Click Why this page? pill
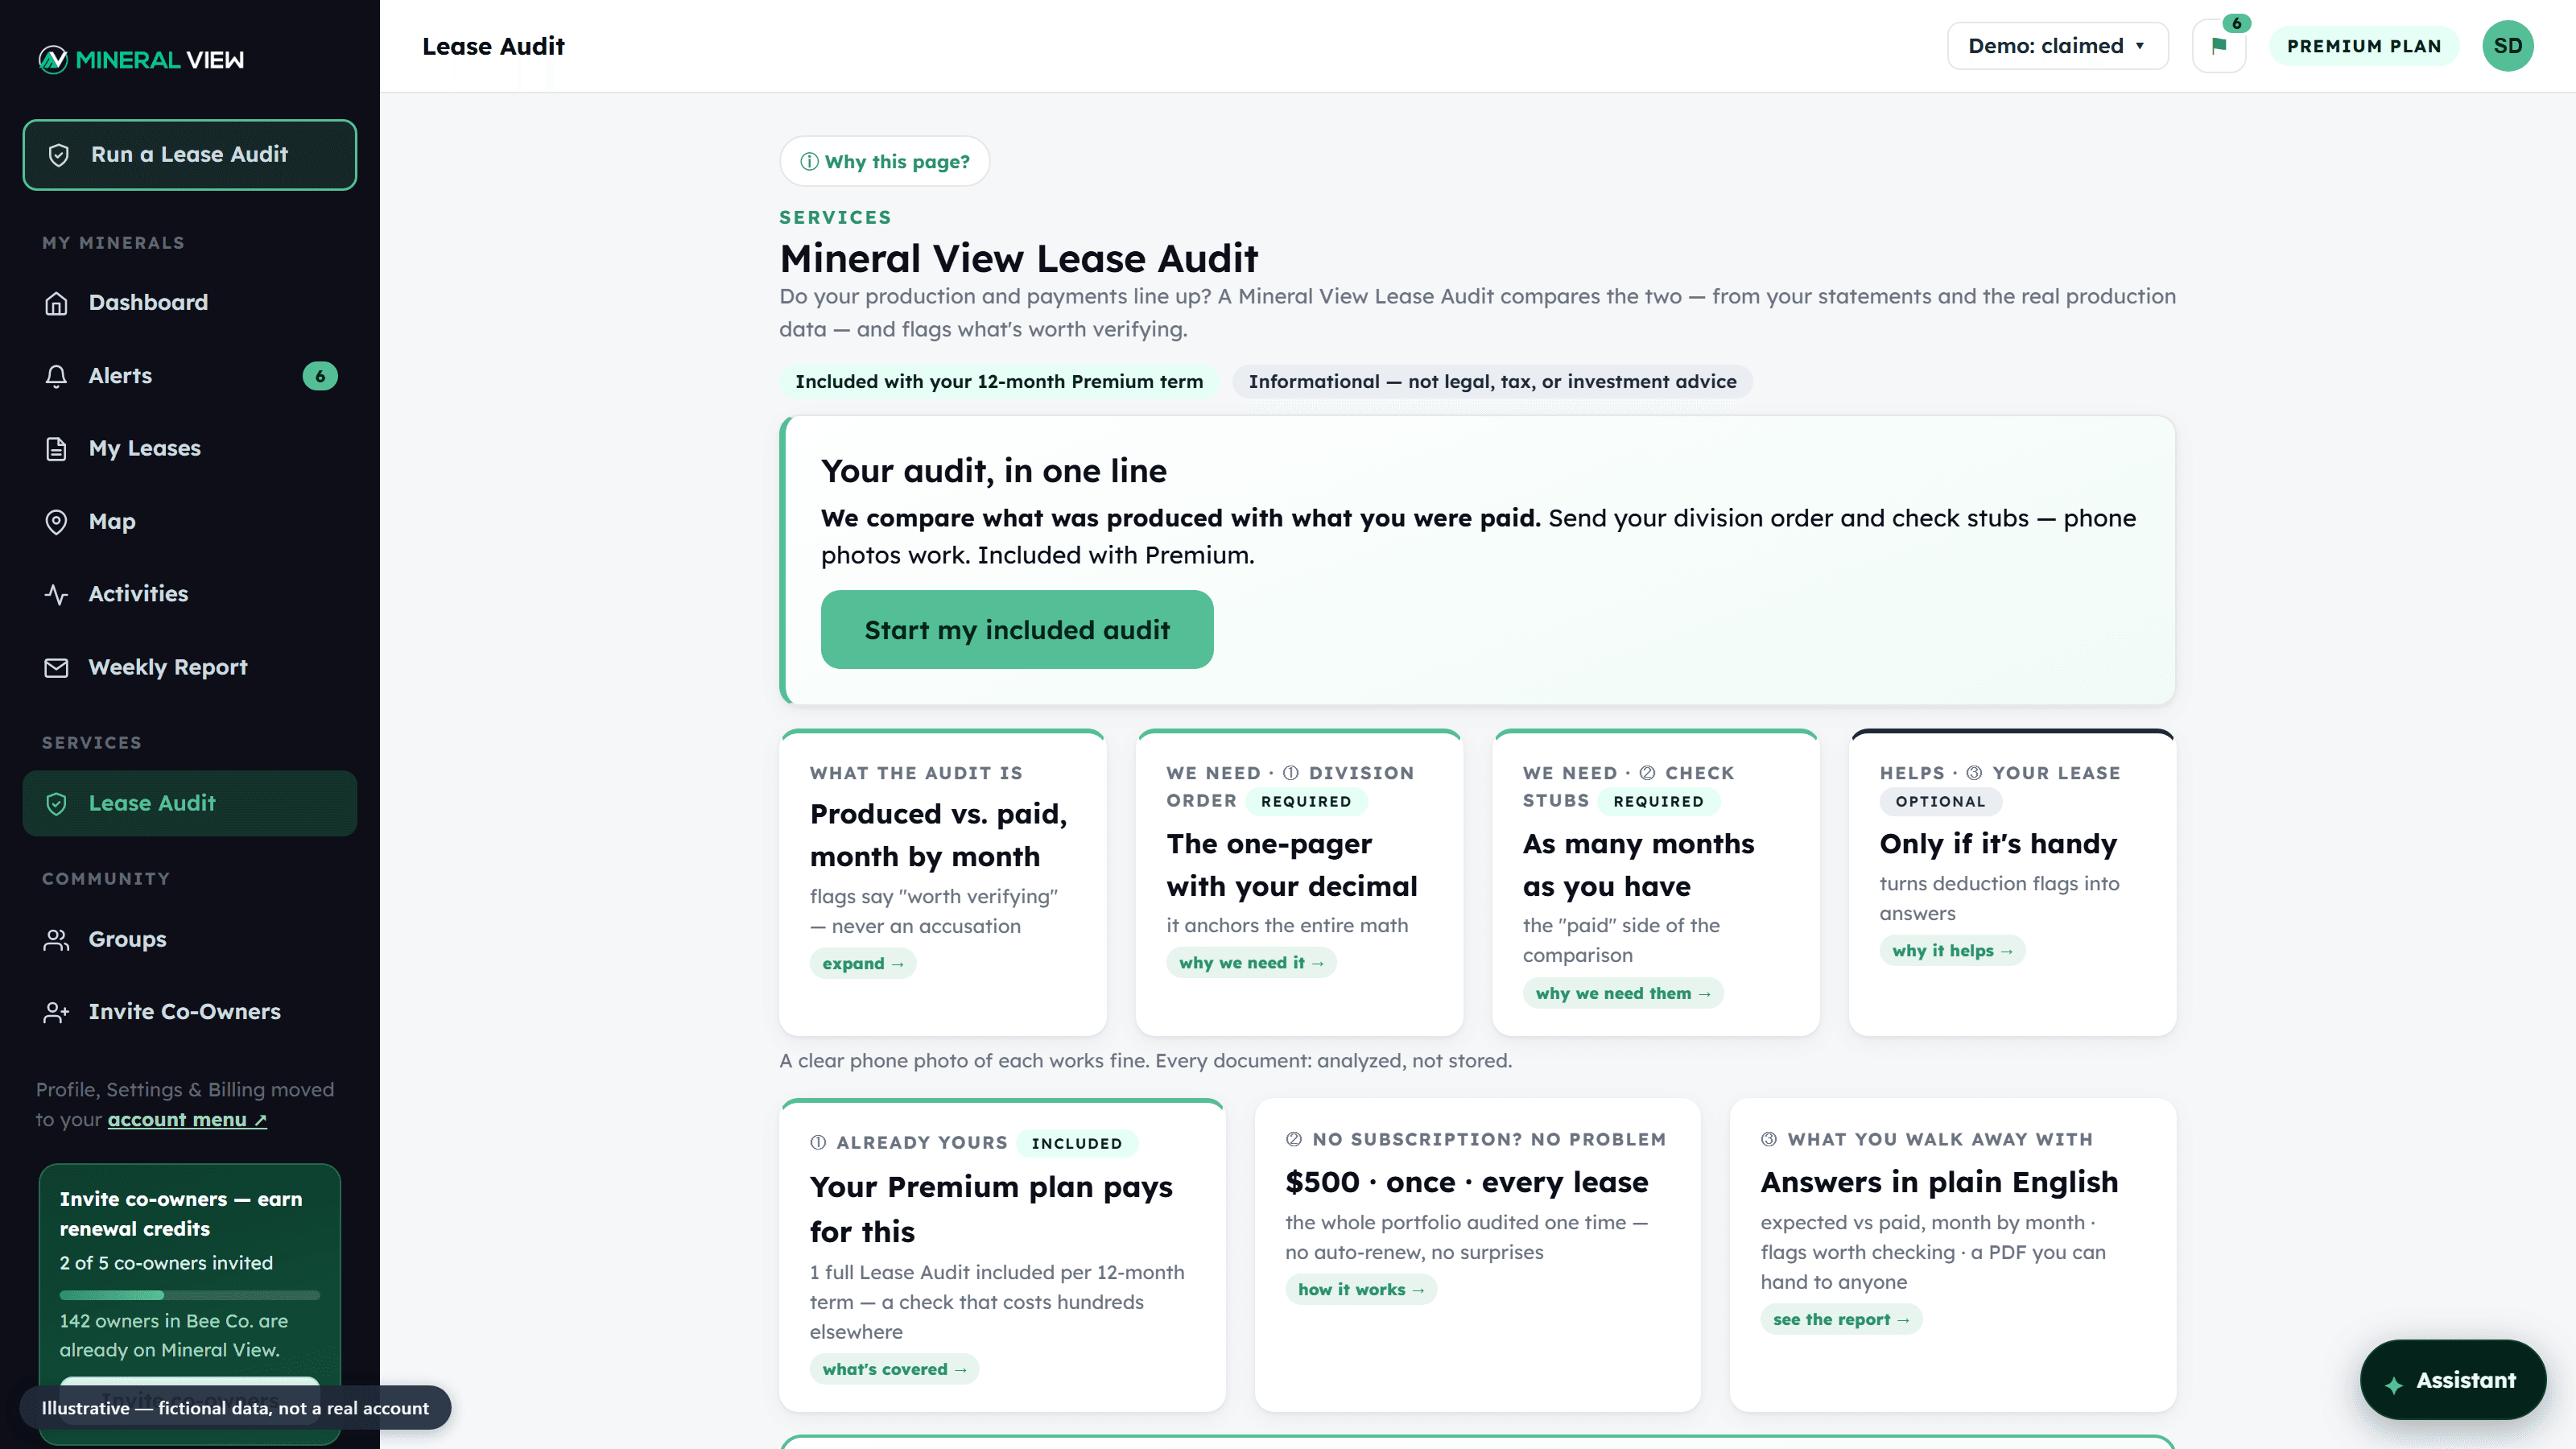 [885, 161]
